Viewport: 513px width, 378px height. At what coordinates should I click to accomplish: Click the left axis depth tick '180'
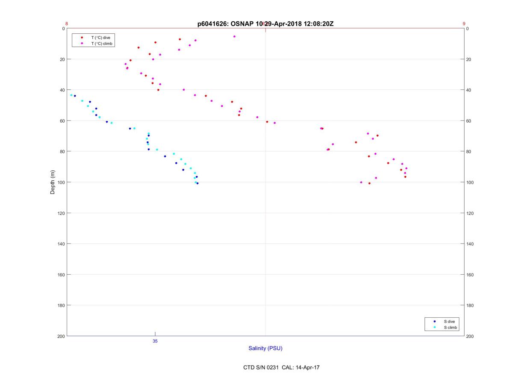click(61, 305)
